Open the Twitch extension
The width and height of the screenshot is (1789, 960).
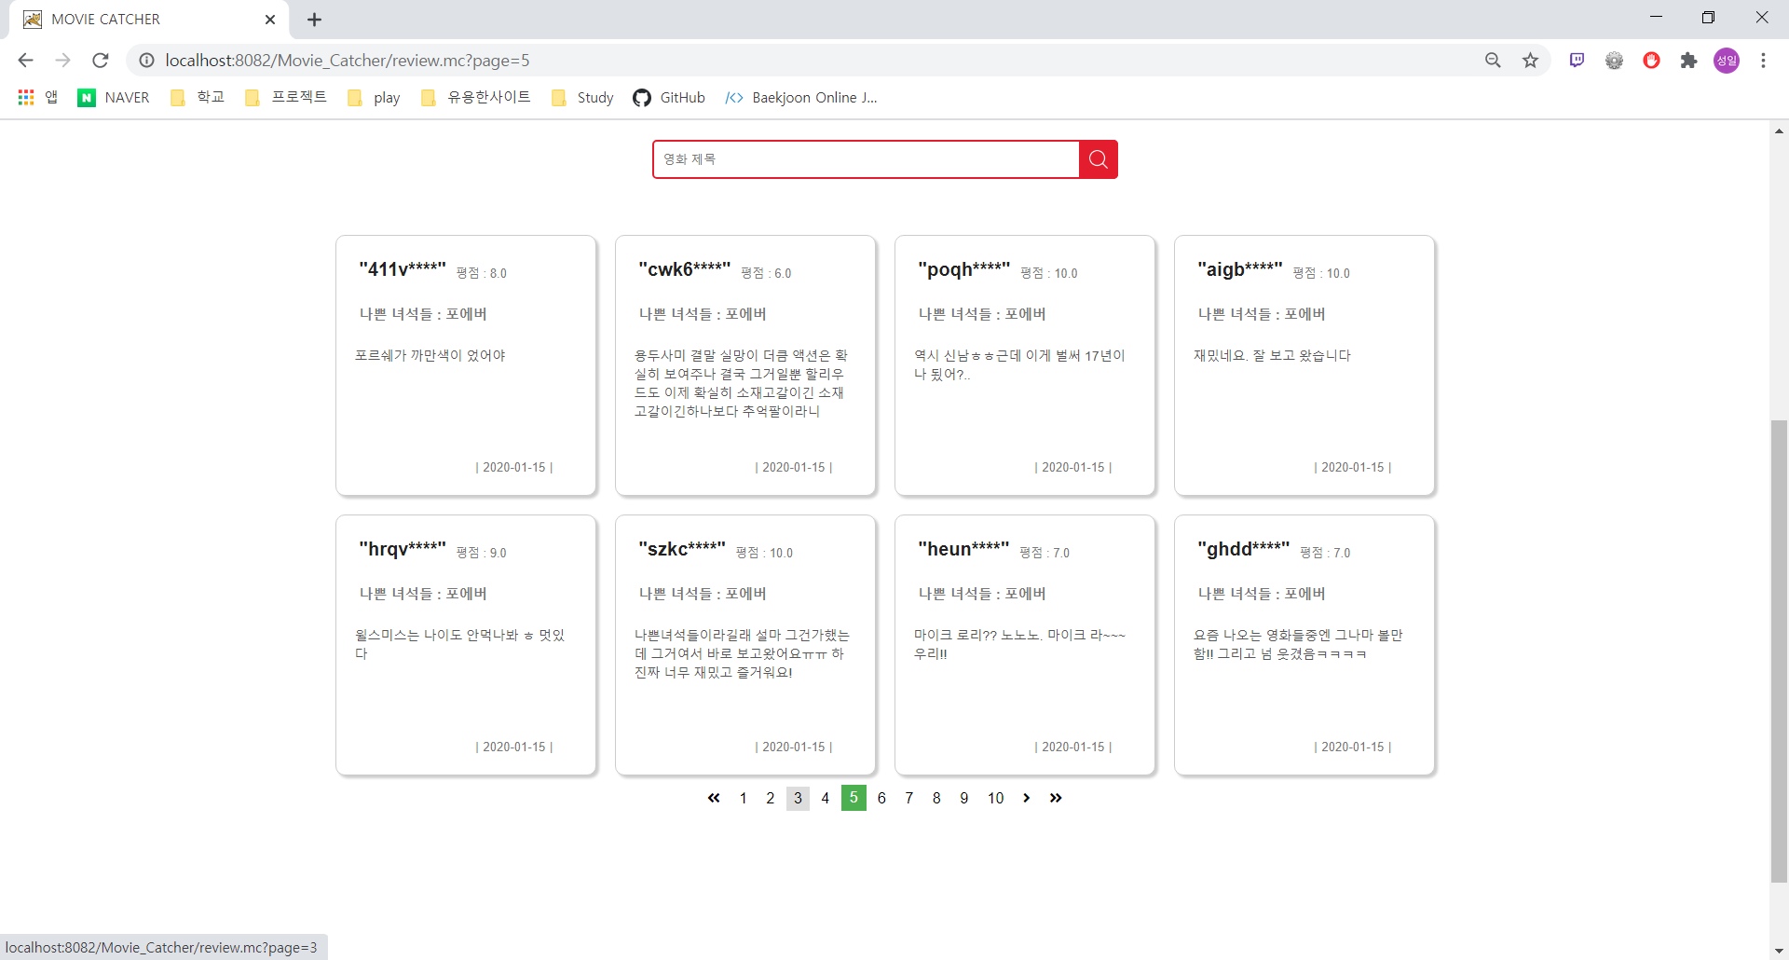(1577, 60)
